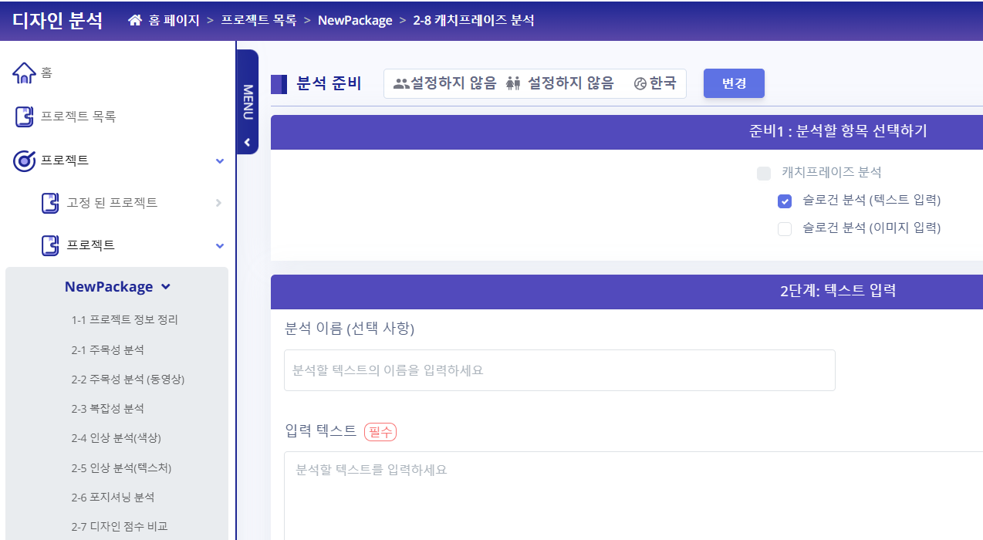Screen dimensions: 983x540
Task: Click the 분석 이름 input field
Action: click(x=559, y=370)
